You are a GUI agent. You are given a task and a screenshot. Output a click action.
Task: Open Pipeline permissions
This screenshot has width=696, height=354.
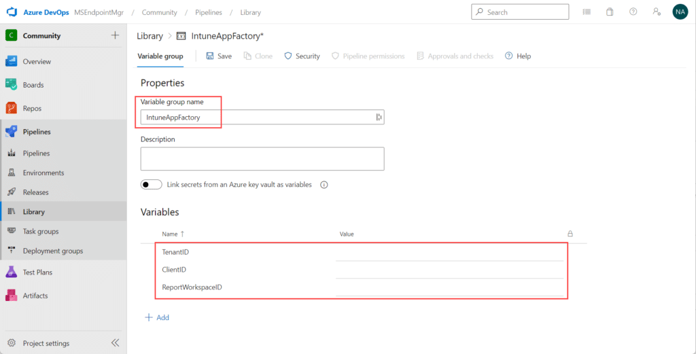pyautogui.click(x=368, y=56)
